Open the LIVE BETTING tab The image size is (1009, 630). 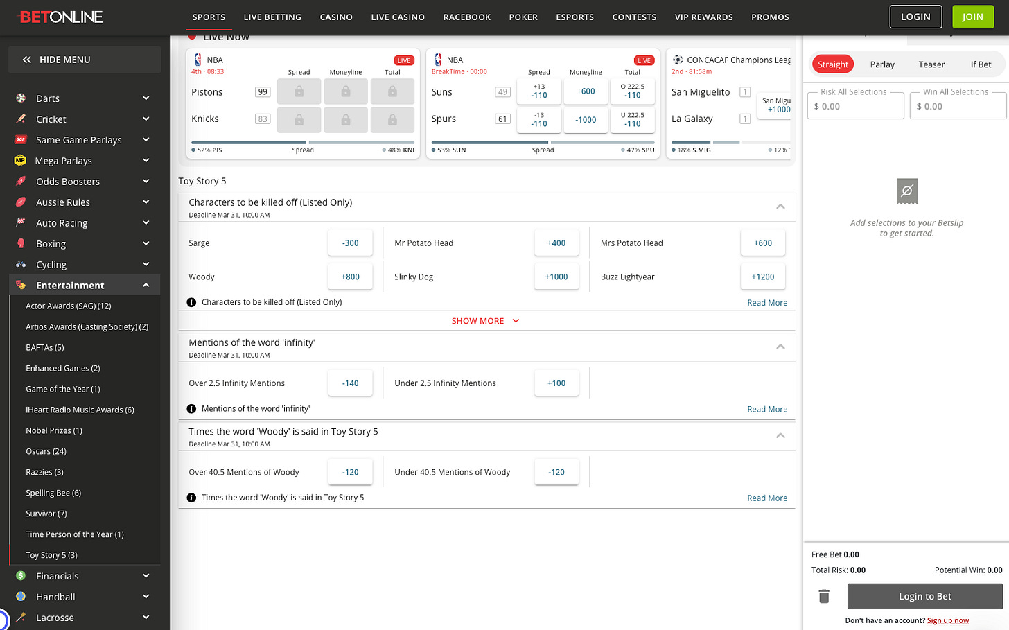(x=272, y=17)
